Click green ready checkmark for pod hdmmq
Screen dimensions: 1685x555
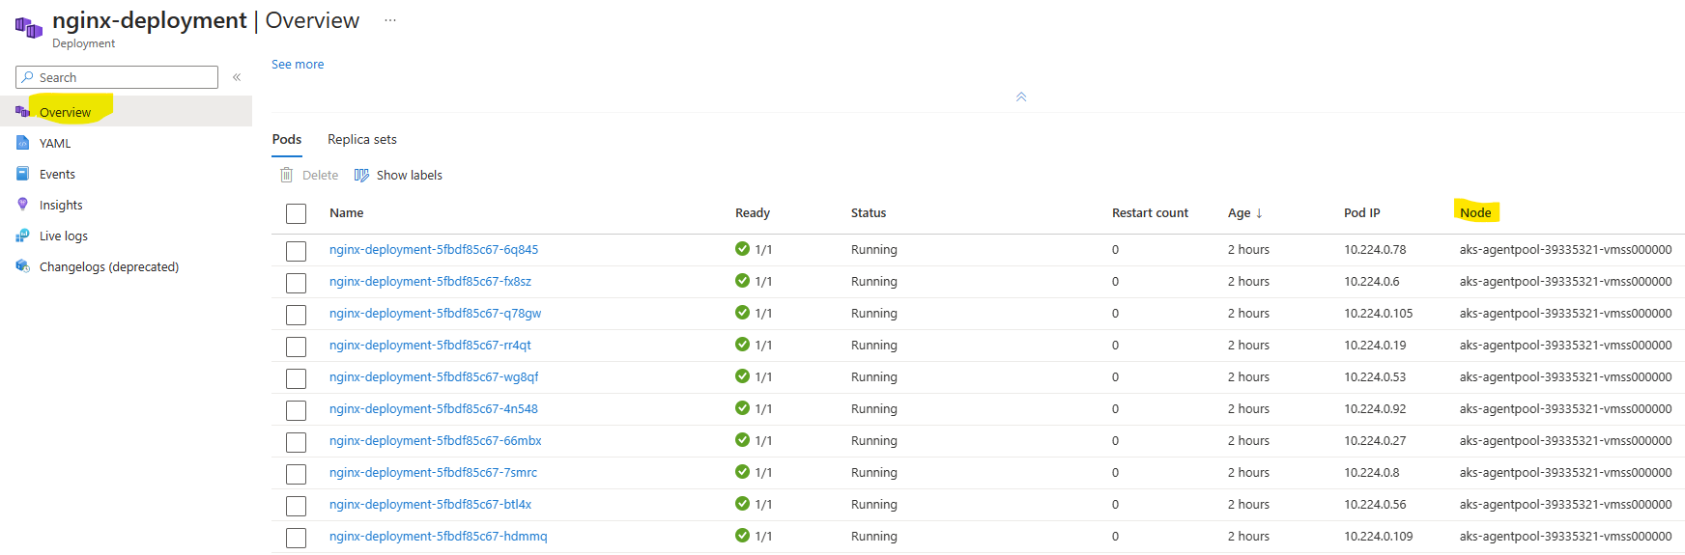[742, 536]
